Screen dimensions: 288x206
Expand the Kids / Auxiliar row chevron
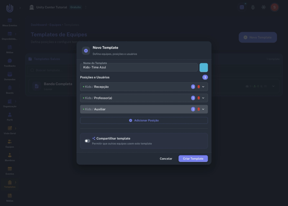[203, 109]
